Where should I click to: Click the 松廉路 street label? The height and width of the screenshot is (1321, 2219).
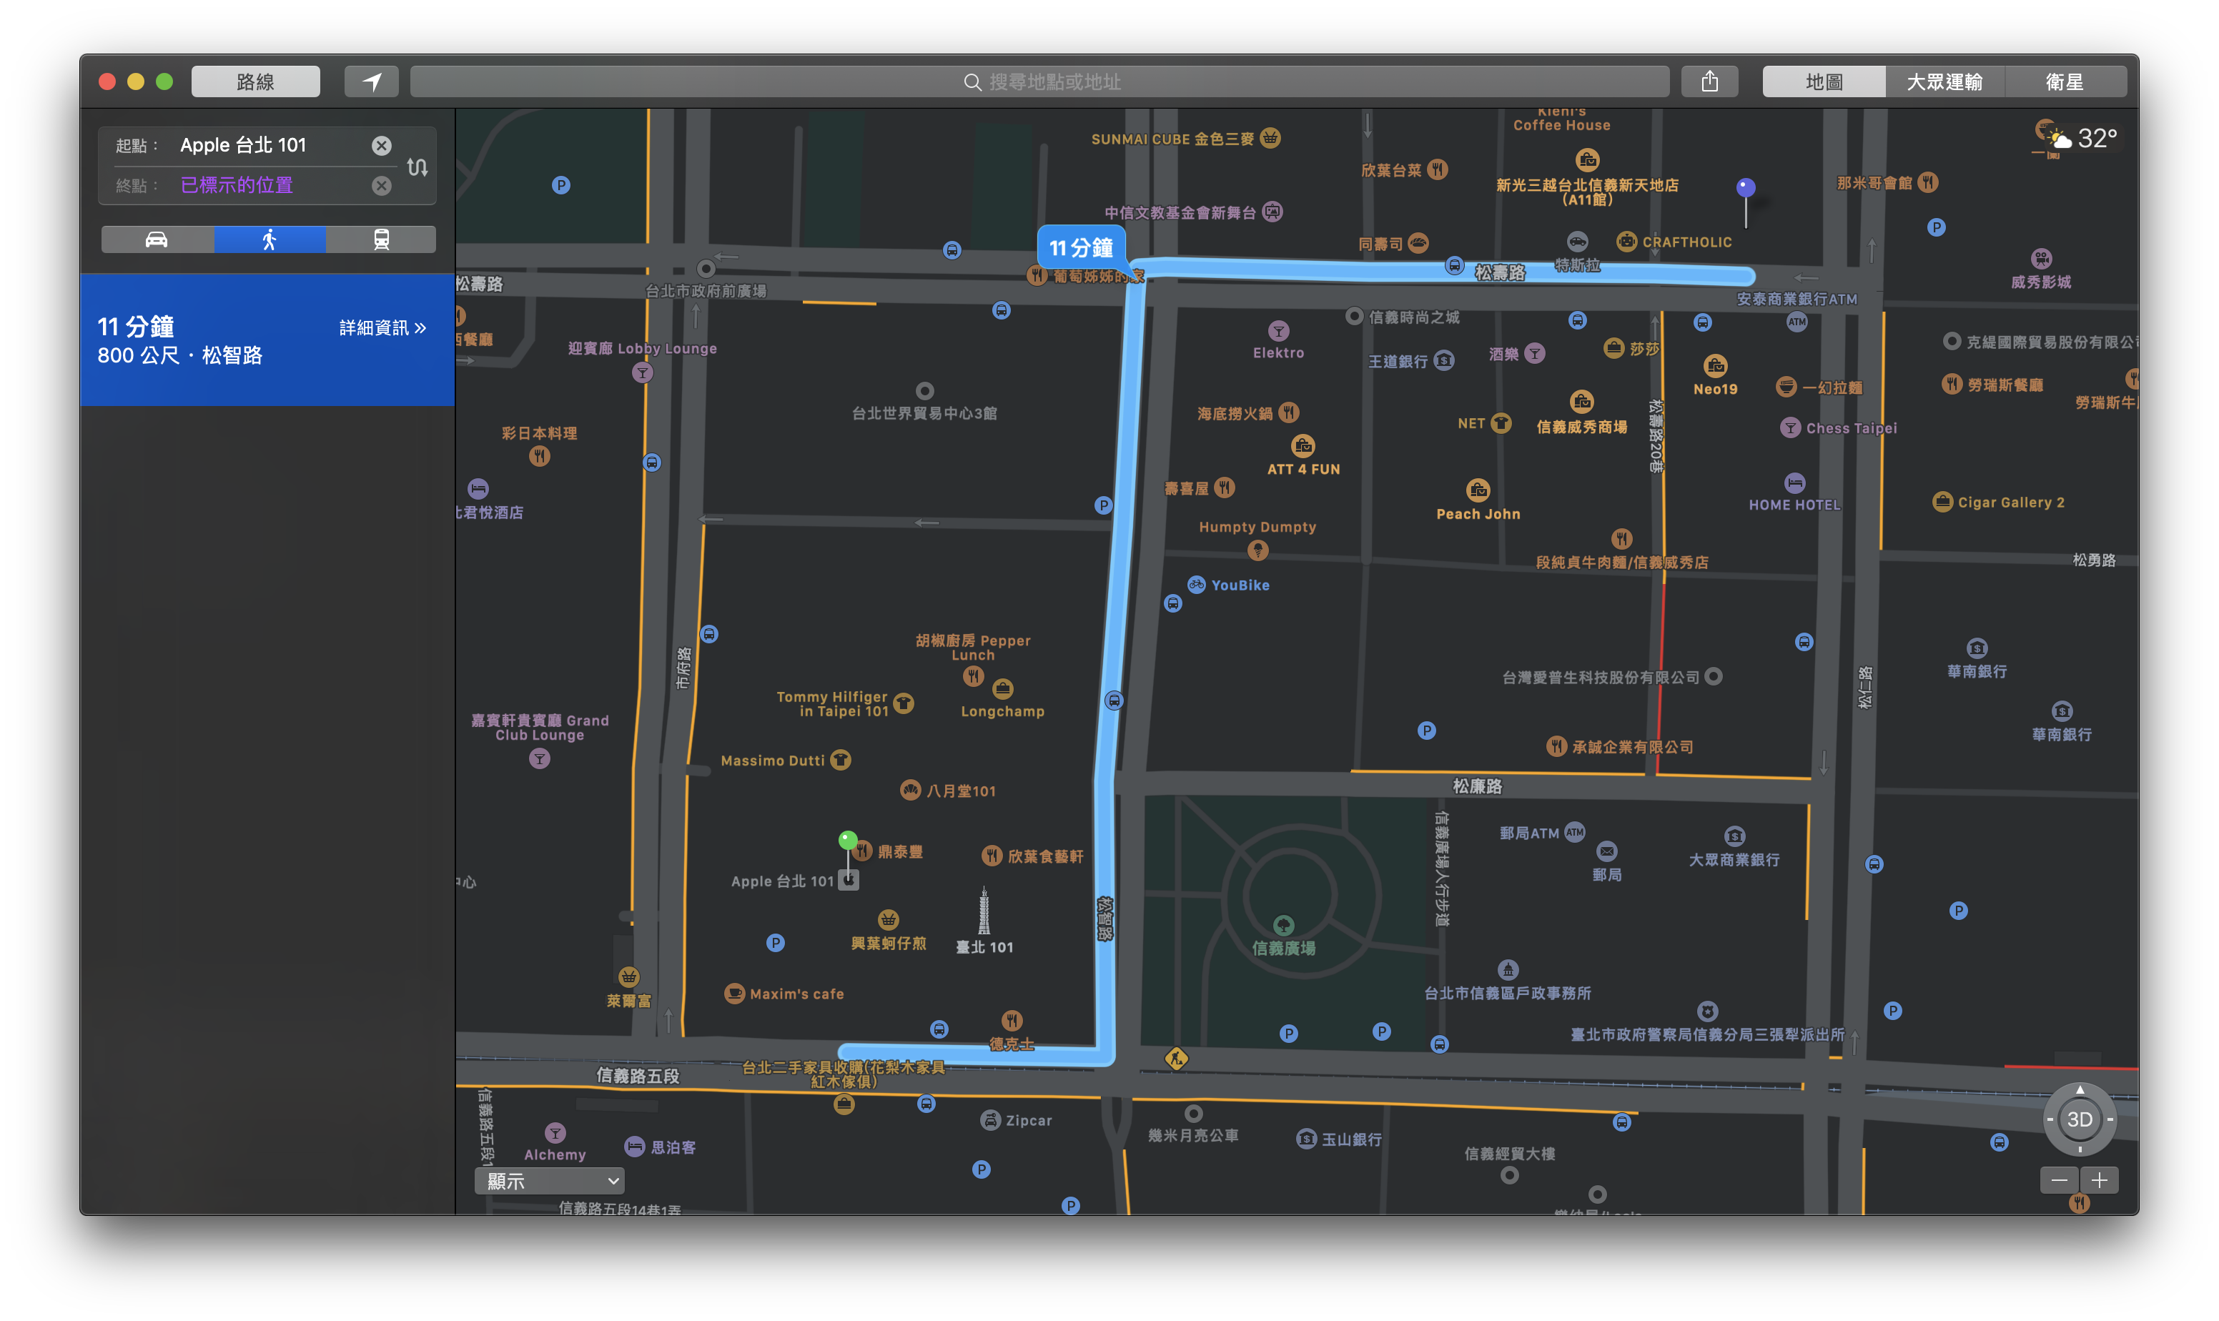pos(1477,786)
